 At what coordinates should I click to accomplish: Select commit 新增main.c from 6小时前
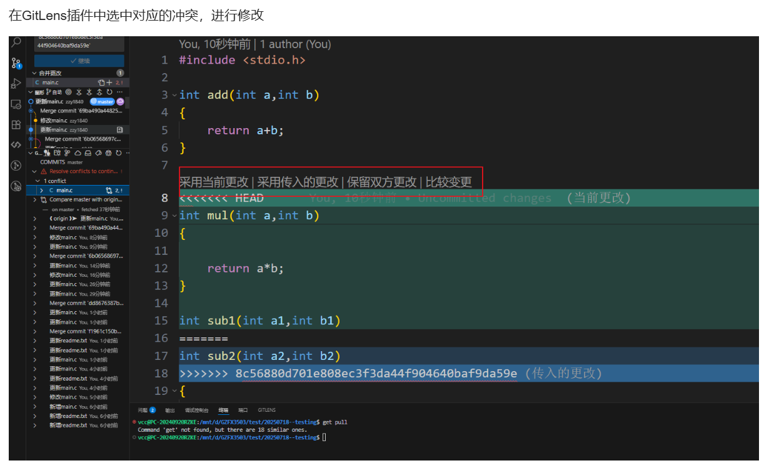click(x=80, y=406)
